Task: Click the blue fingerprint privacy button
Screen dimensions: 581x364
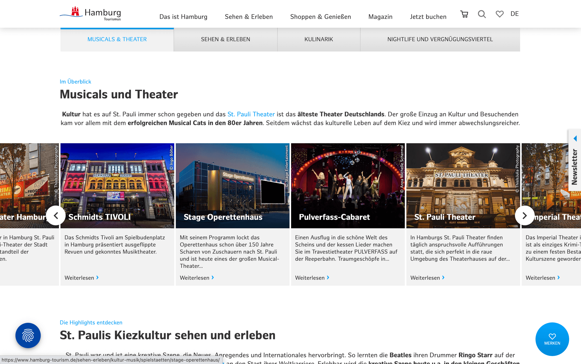Action: [x=28, y=335]
